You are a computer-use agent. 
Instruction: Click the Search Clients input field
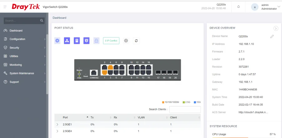(185, 110)
